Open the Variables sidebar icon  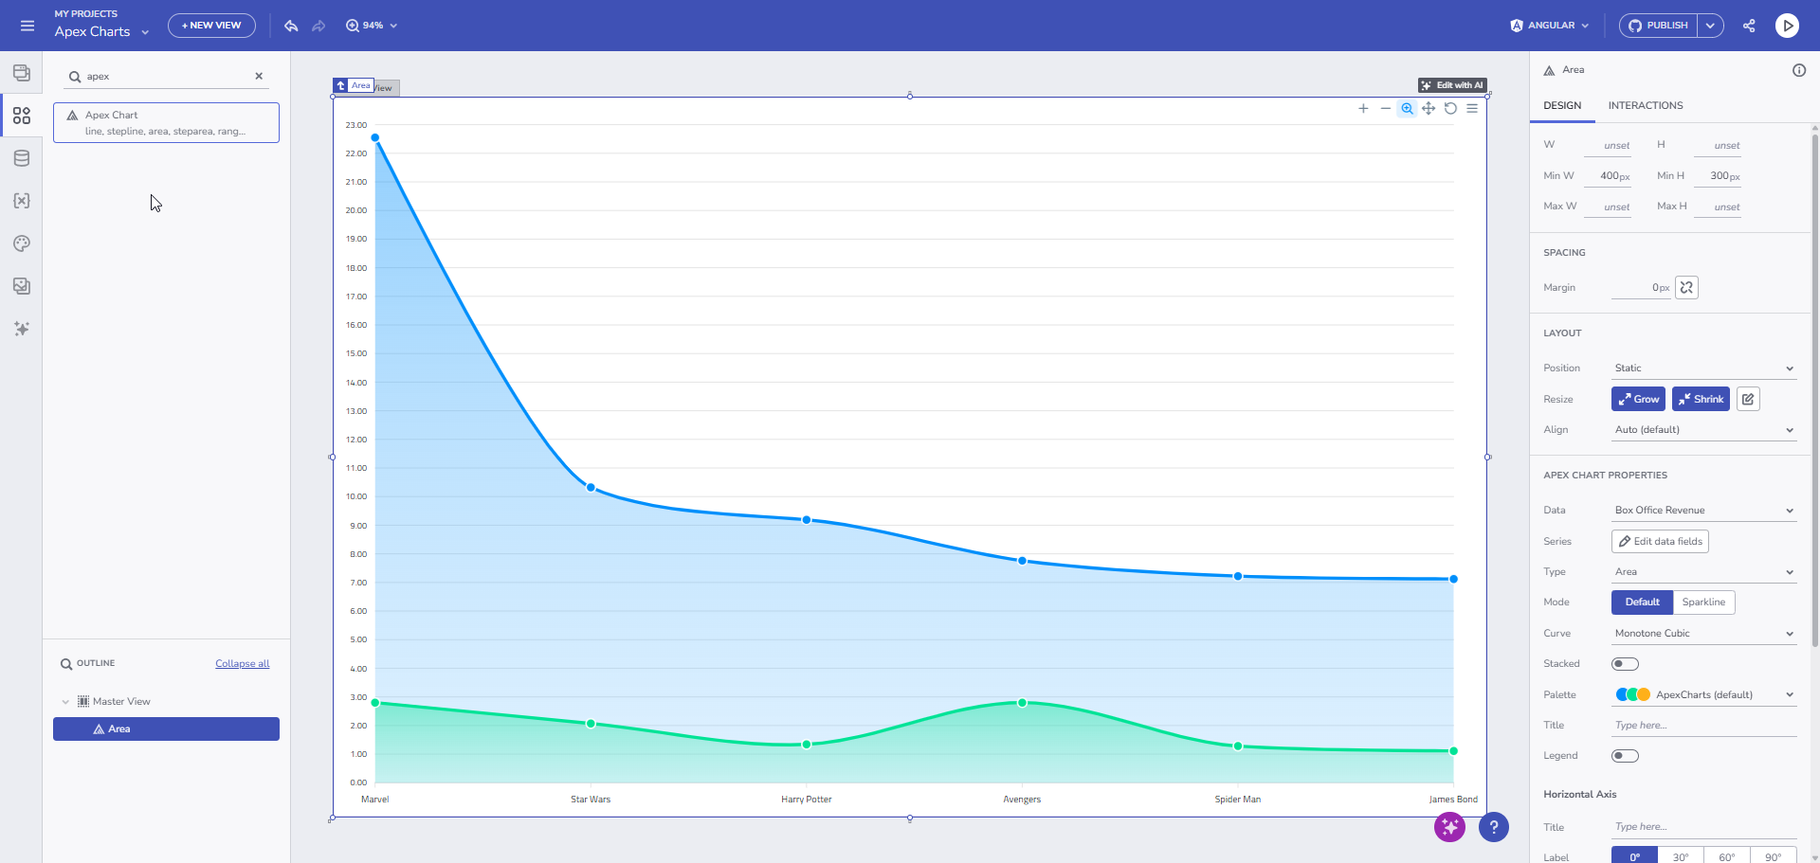22,201
